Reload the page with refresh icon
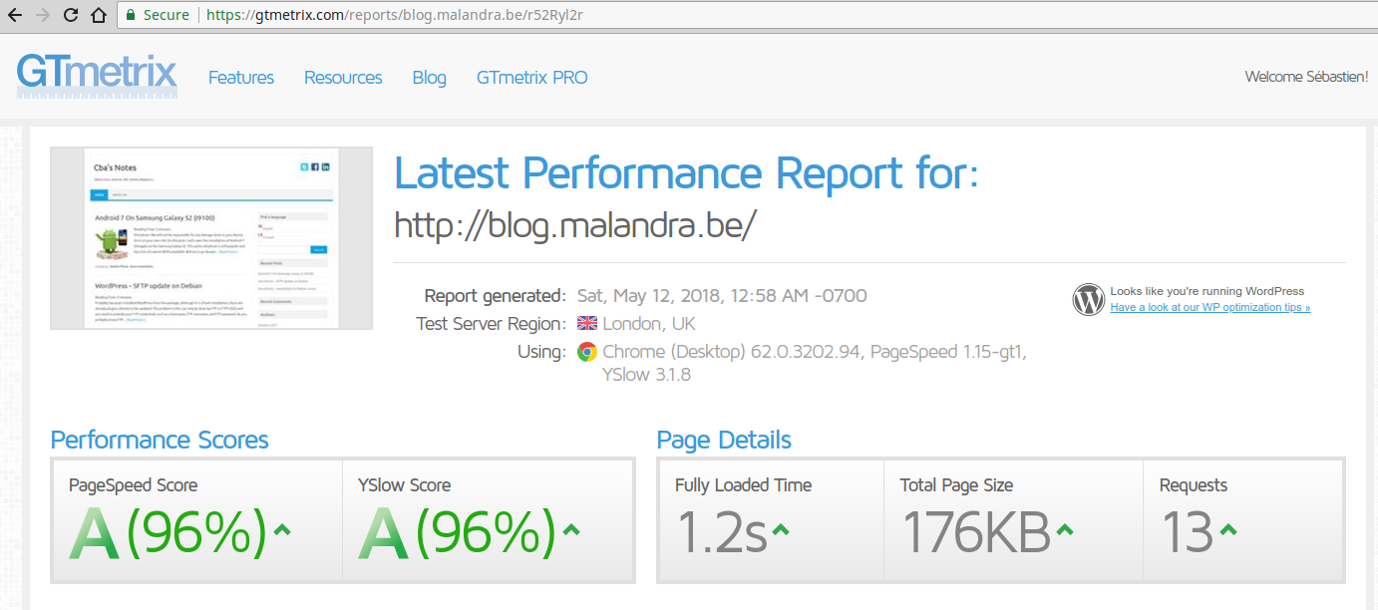This screenshot has height=610, width=1378. click(70, 16)
